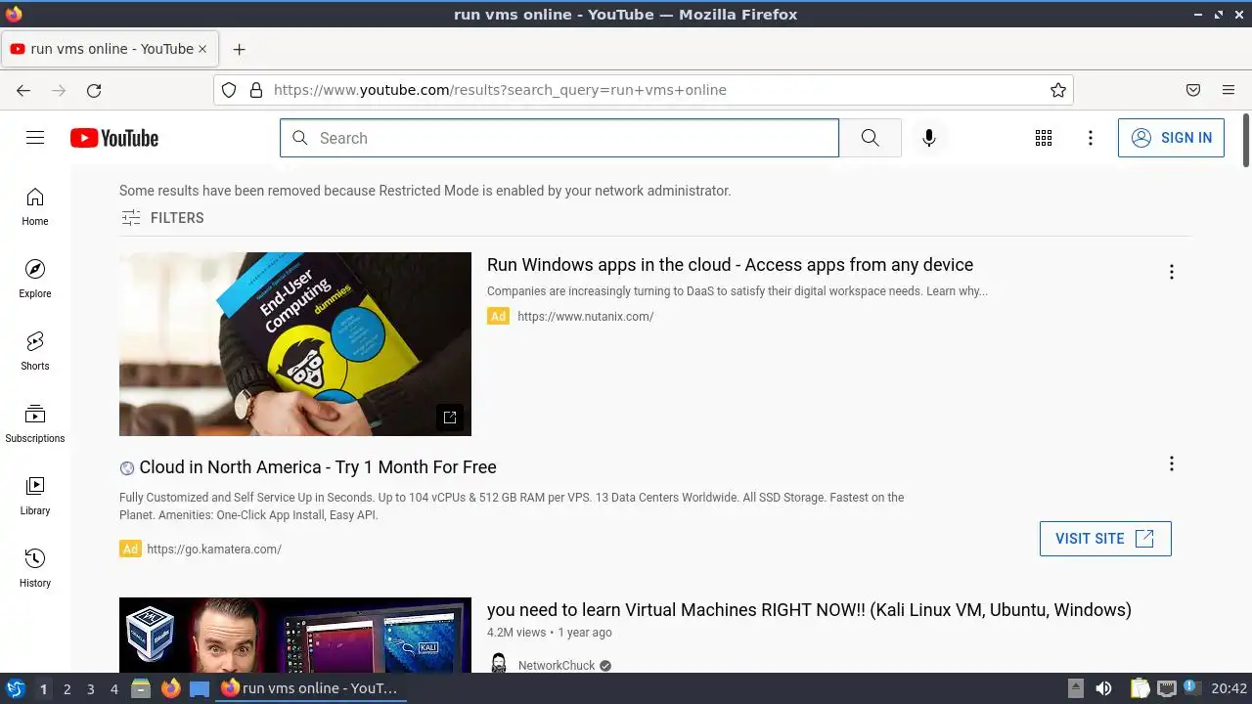
Task: Open options for Kamatera ad
Action: coord(1171,463)
